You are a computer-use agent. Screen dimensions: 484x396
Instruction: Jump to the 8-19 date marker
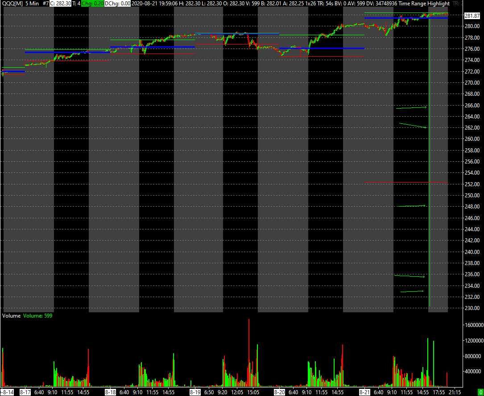pyautogui.click(x=195, y=392)
